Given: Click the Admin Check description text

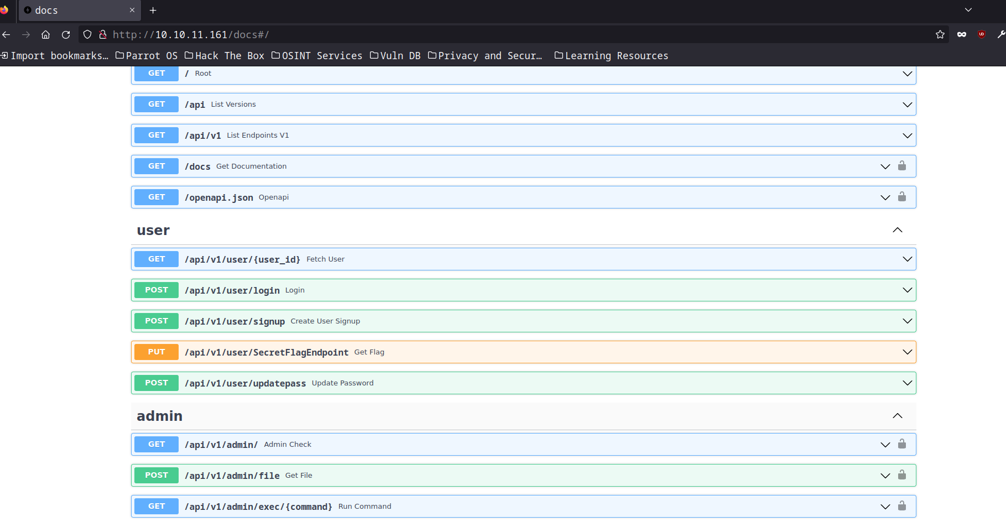Looking at the screenshot, I should point(288,444).
